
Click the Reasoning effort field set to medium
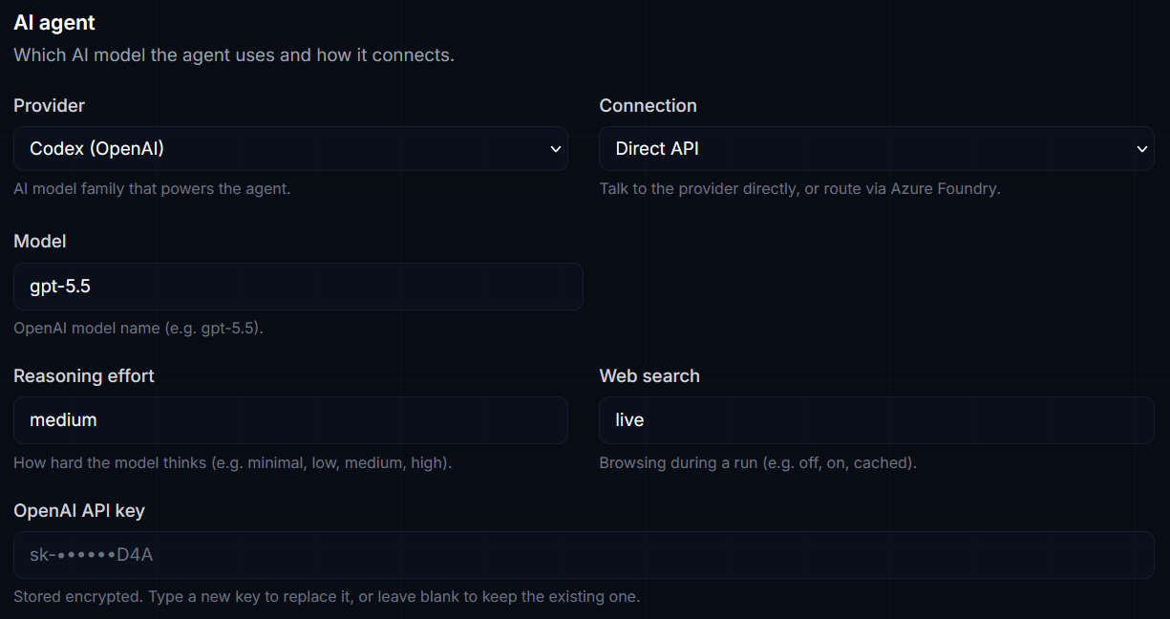(x=290, y=420)
